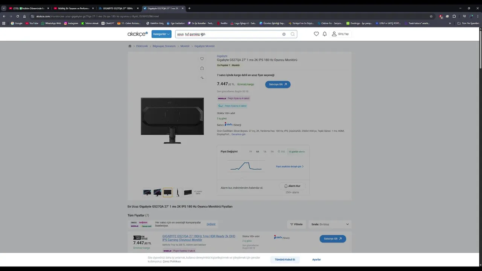Select the 6A price history range
482x271 pixels.
click(258, 152)
